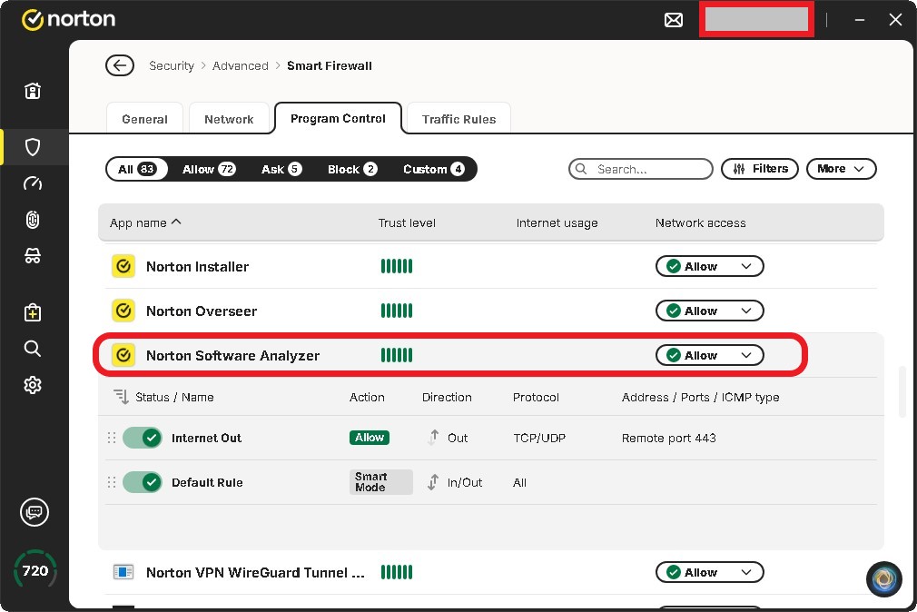This screenshot has width=917, height=612.
Task: Go to Security breadcrumb link
Action: point(172,65)
